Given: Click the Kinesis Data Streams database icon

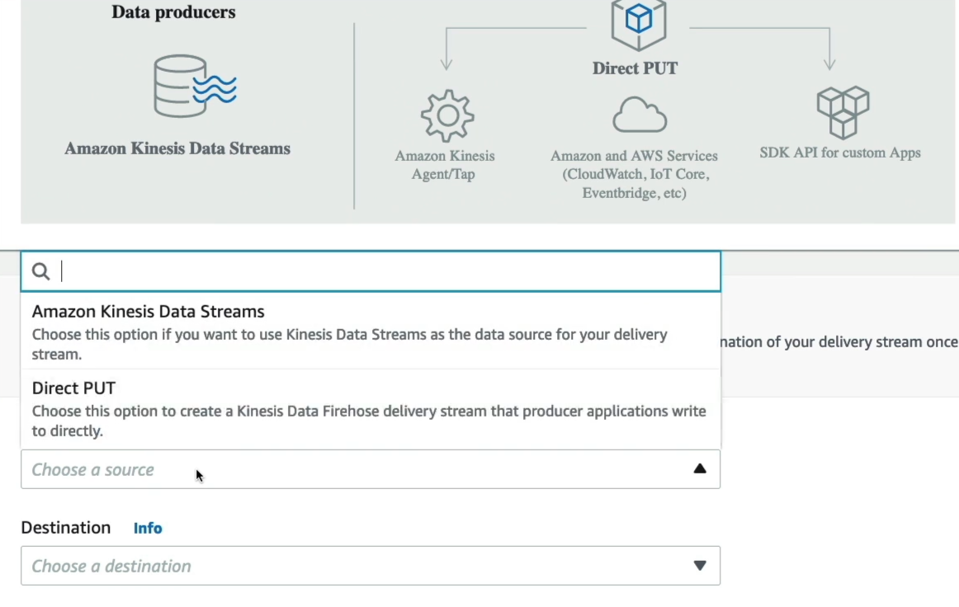Looking at the screenshot, I should pyautogui.click(x=195, y=86).
